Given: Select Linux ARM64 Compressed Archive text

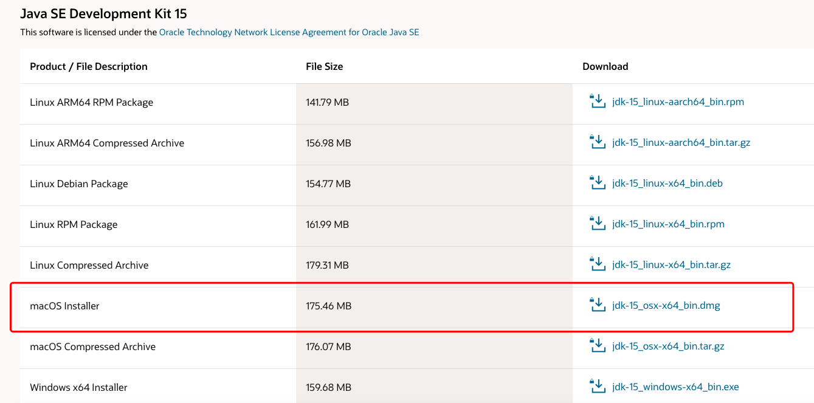Looking at the screenshot, I should pyautogui.click(x=107, y=143).
